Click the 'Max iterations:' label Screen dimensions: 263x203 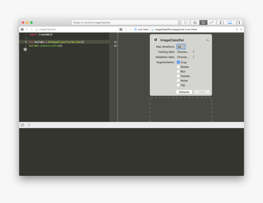(165, 47)
